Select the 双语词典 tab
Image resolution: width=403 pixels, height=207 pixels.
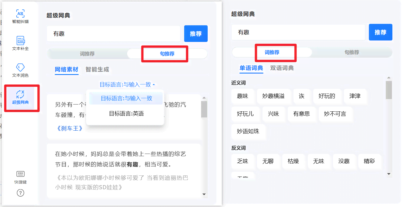coord(282,68)
